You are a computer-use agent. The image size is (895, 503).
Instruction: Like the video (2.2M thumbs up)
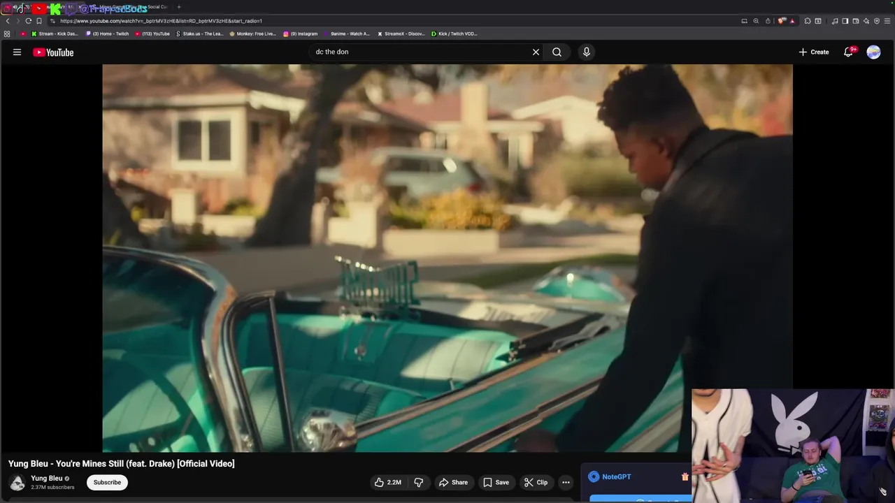387,482
